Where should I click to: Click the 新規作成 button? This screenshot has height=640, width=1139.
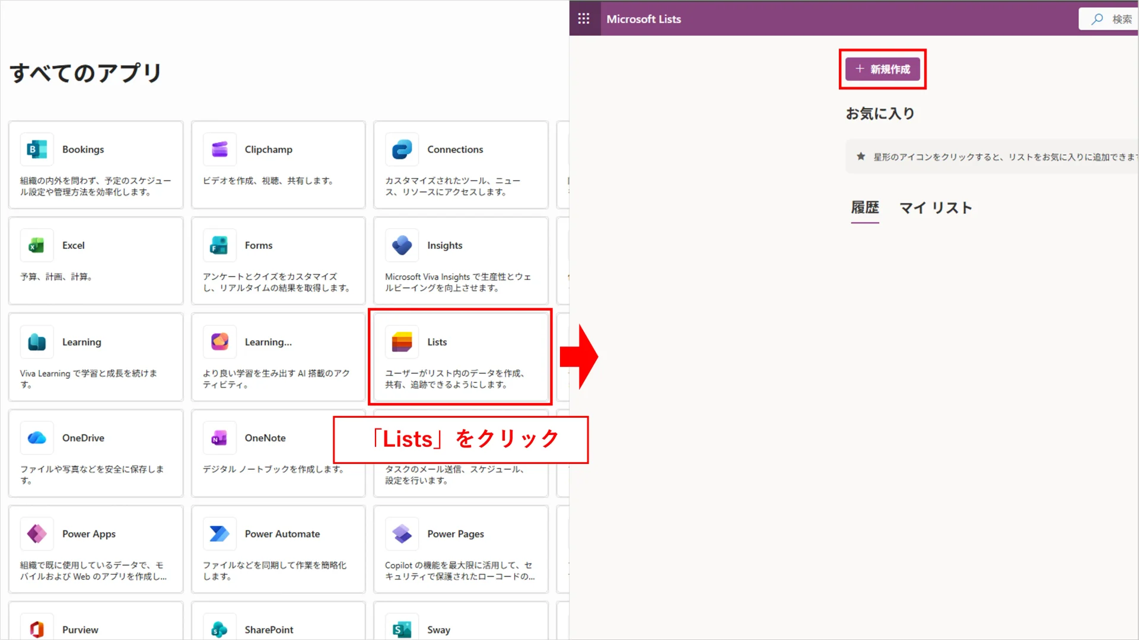[x=883, y=69]
